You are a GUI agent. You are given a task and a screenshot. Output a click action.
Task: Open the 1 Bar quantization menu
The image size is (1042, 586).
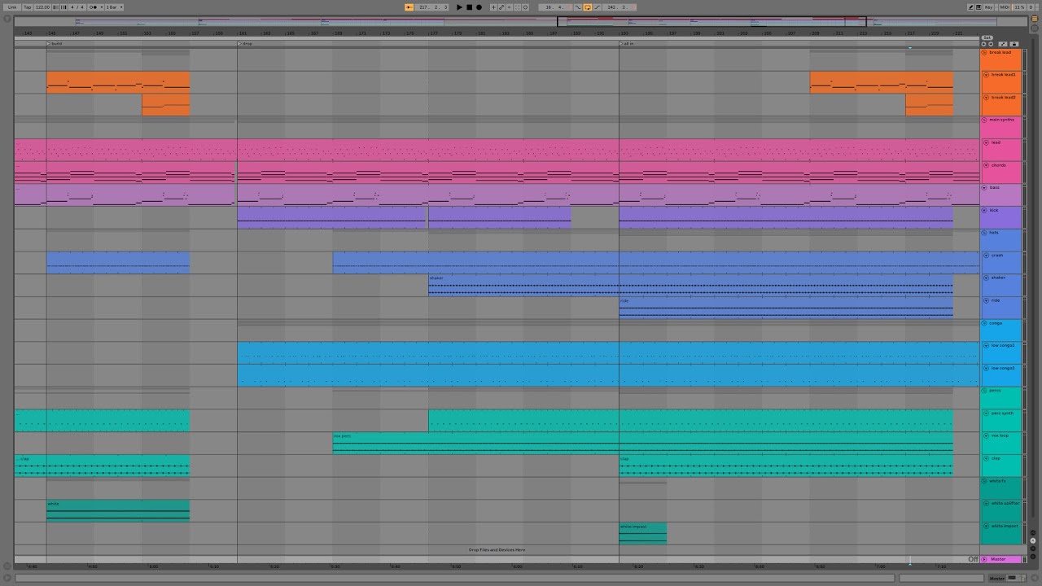tap(114, 7)
